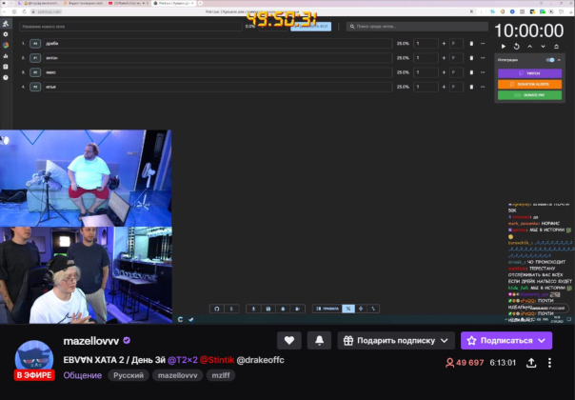Reload the page with the browser refresh icon
The image size is (575, 400).
24,11
